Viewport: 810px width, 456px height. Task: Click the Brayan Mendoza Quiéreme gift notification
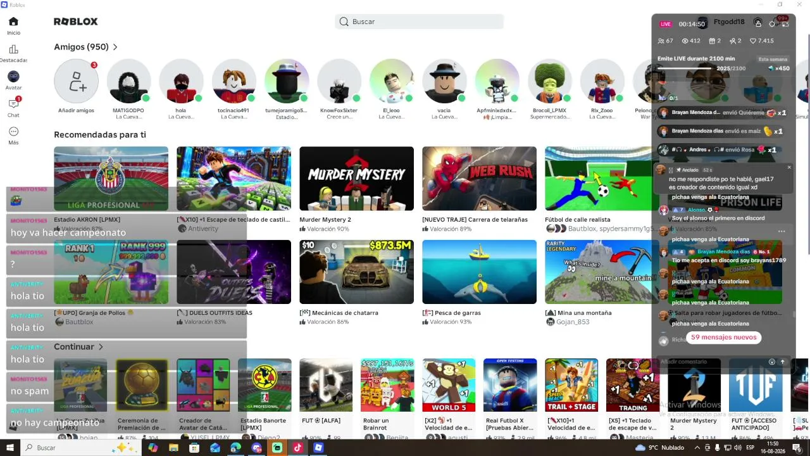723,113
